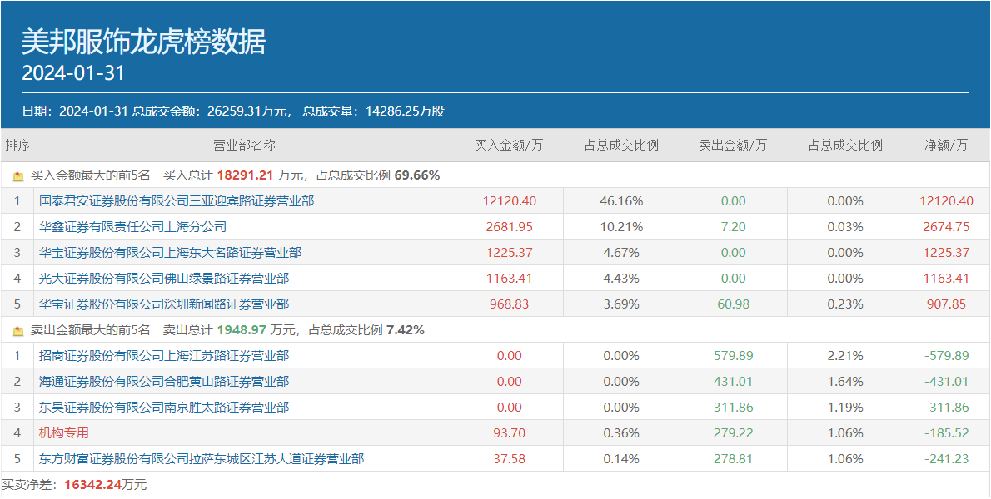Open 东方财富证券拉萨东城区江苏大道营业部 link
Image resolution: width=991 pixels, height=499 pixels.
point(202,459)
